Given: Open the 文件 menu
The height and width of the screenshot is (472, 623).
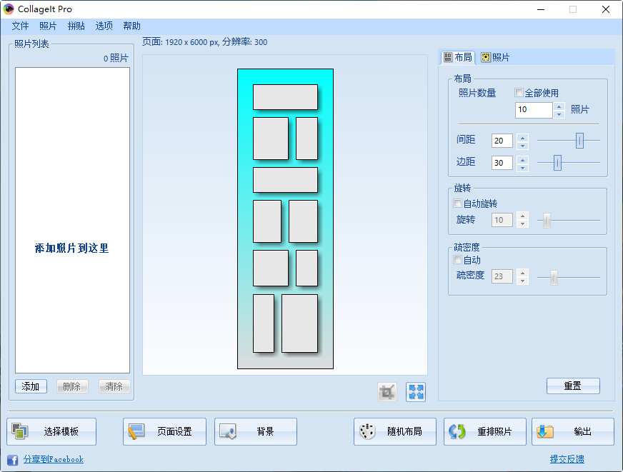Looking at the screenshot, I should [x=20, y=26].
